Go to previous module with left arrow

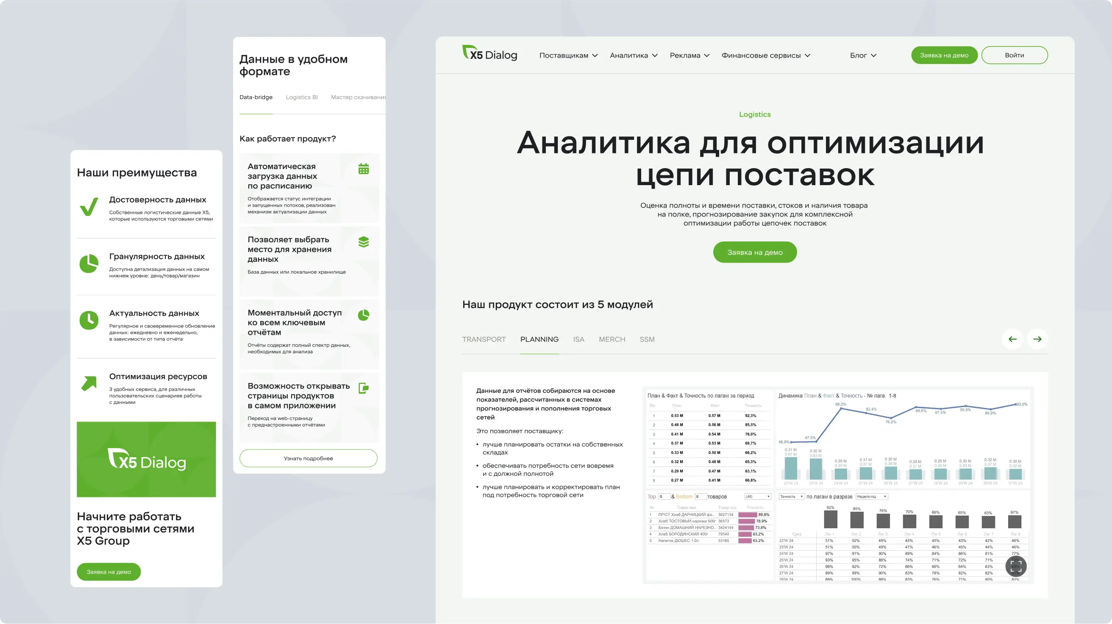[x=1012, y=339]
